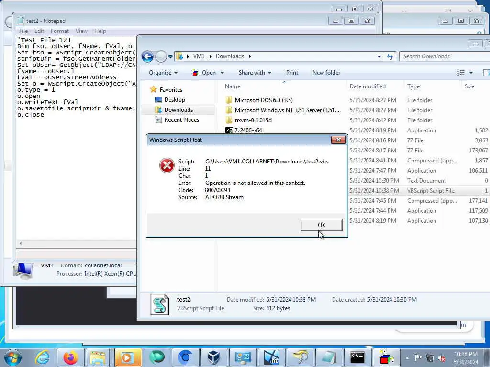This screenshot has height=367, width=490.
Task: Open Format menu in Notepad
Action: 60,31
